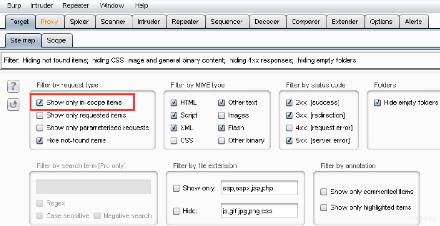The image size is (440, 226).
Task: Enable the 4xx request error checkbox
Action: pos(289,128)
